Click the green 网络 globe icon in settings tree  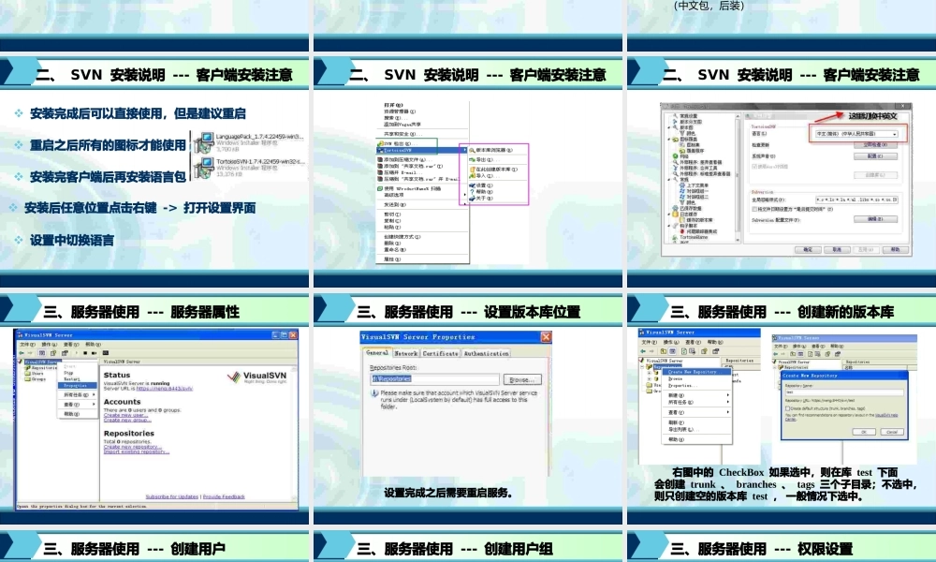point(675,156)
